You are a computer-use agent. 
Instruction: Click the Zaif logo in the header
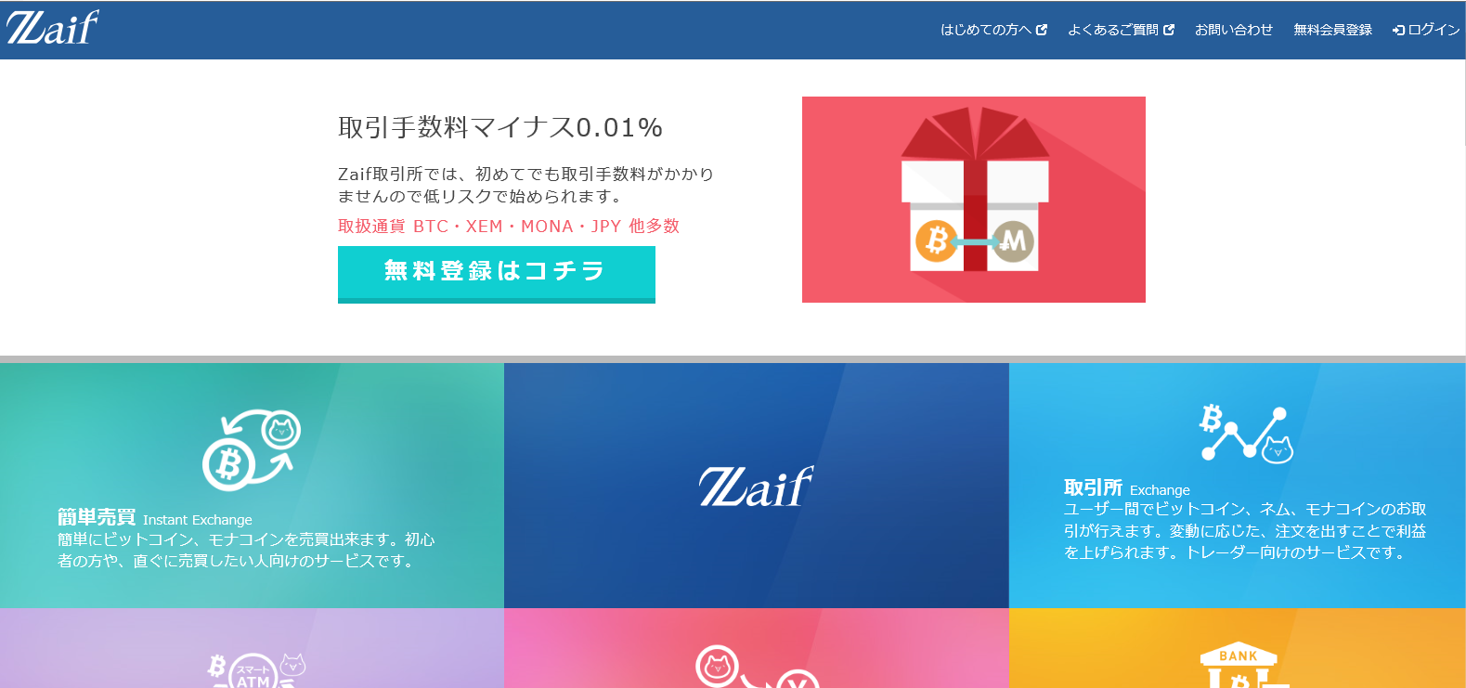(x=53, y=28)
